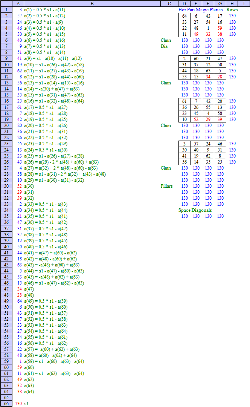Click the Clmn label in row 20
This screenshot has height=407, width=250.
click(x=166, y=125)
